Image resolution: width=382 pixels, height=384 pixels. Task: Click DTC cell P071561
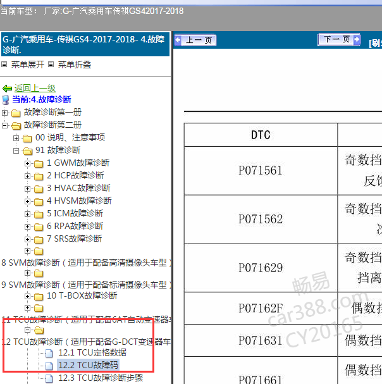click(261, 171)
